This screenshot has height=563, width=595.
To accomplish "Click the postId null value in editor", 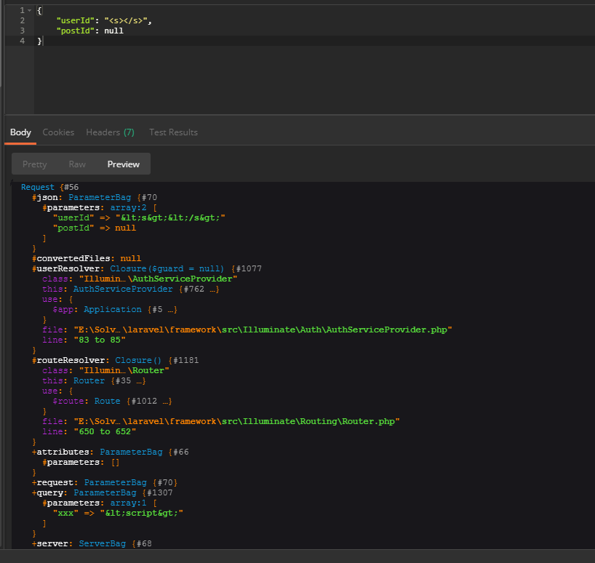I will click(x=113, y=31).
